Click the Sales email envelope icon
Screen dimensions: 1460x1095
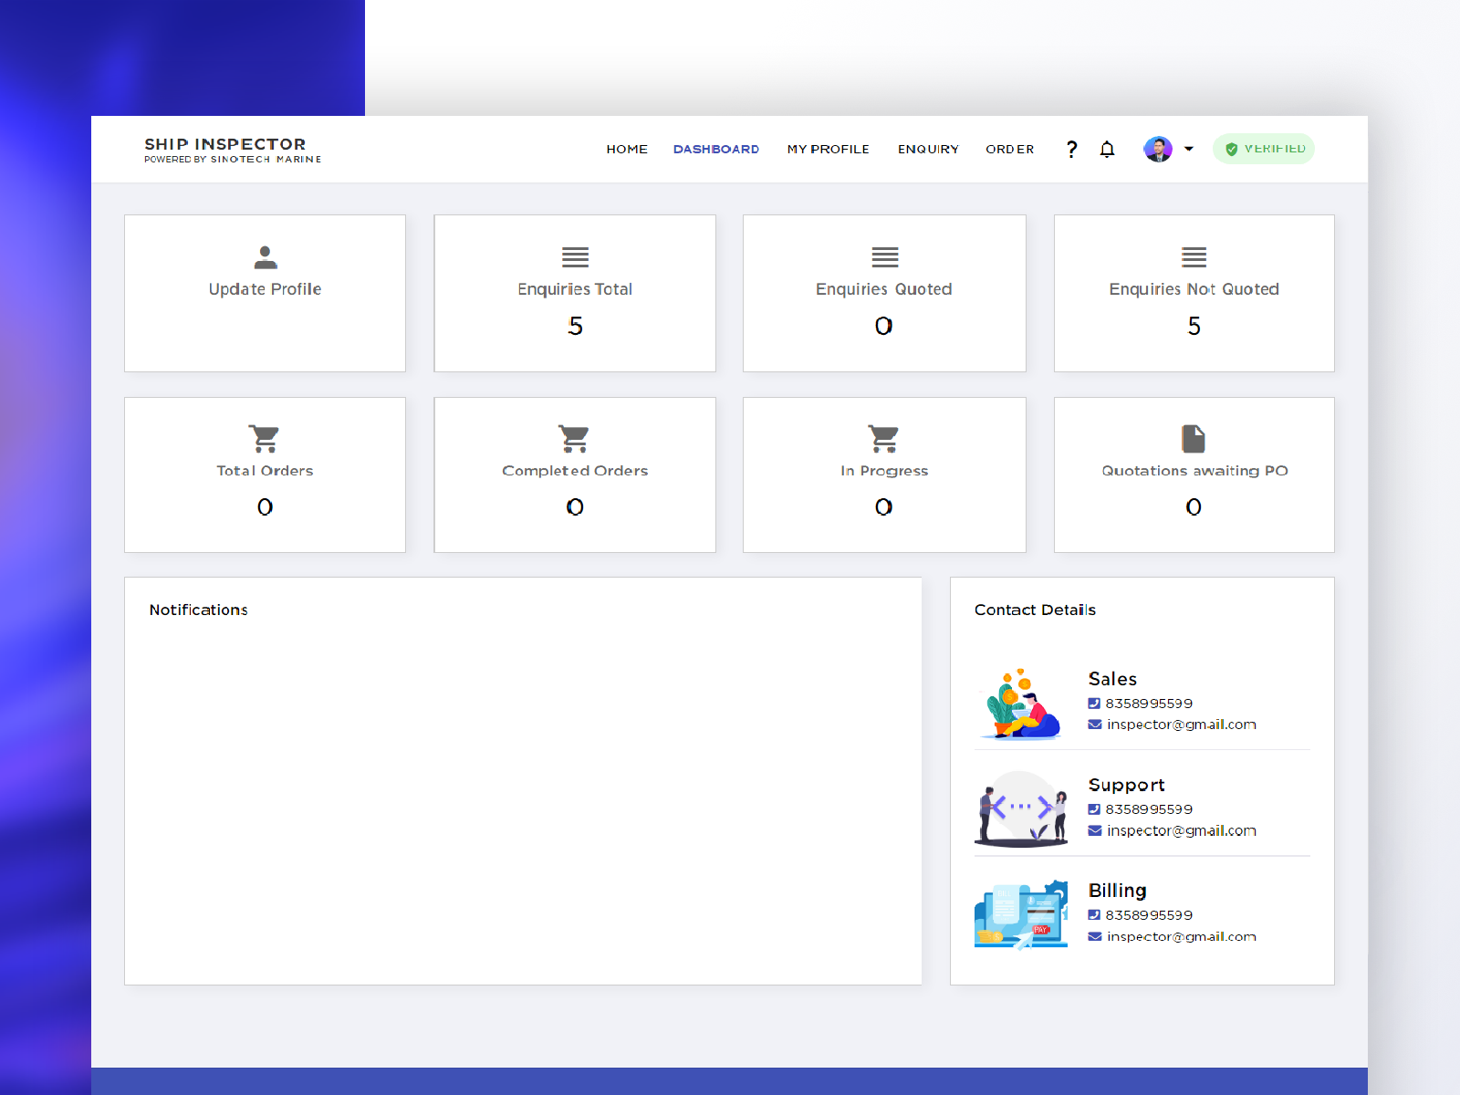[x=1094, y=725]
